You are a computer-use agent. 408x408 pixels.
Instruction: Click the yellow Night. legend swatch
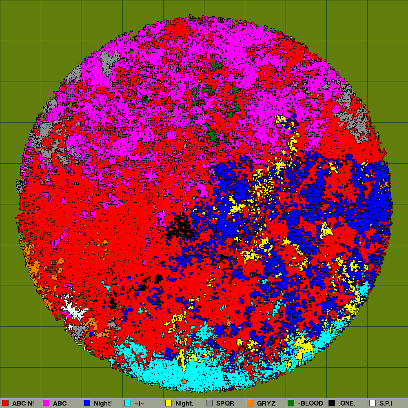pyautogui.click(x=169, y=403)
